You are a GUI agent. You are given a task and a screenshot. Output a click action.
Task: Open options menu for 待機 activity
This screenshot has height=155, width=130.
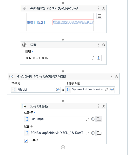[x=98, y=45]
